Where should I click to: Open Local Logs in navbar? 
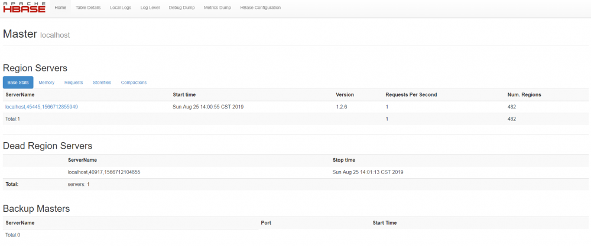[121, 8]
